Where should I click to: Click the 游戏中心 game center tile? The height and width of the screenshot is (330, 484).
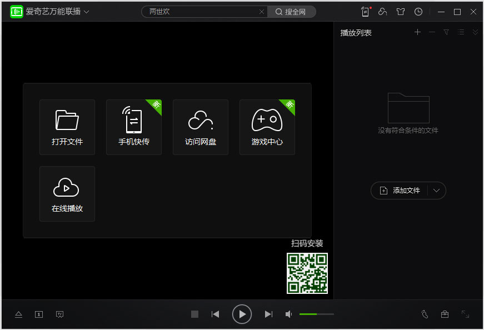[267, 127]
